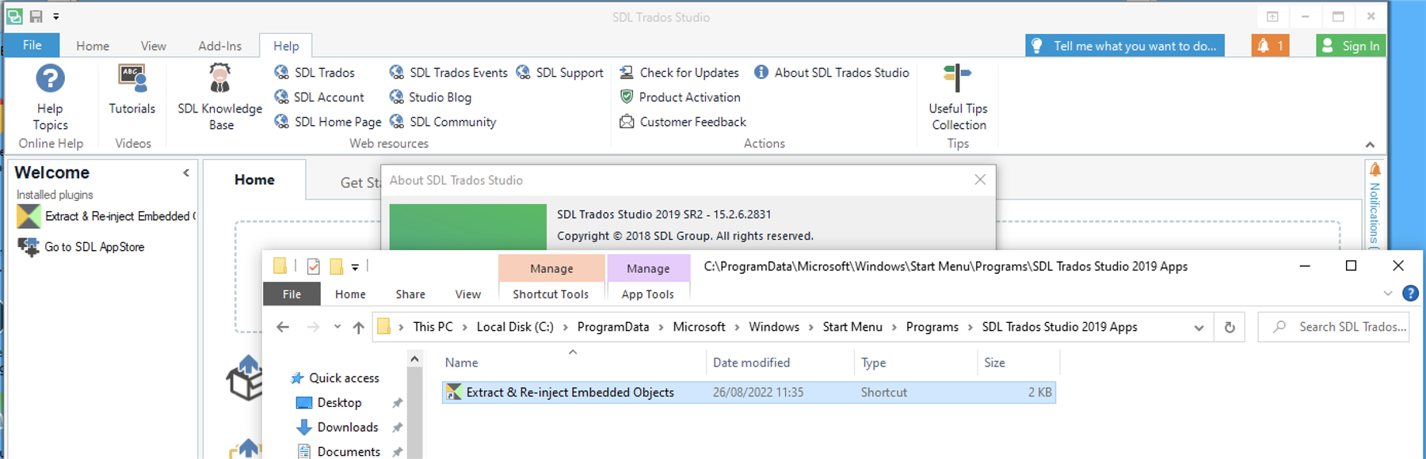Open the Explorer View tab

point(467,294)
